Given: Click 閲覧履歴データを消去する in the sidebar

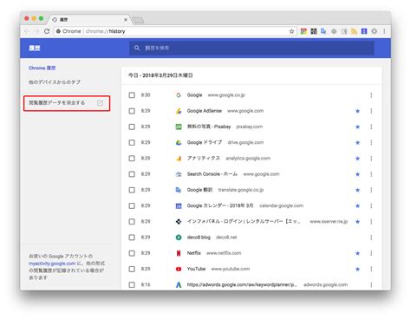Looking at the screenshot, I should click(57, 103).
